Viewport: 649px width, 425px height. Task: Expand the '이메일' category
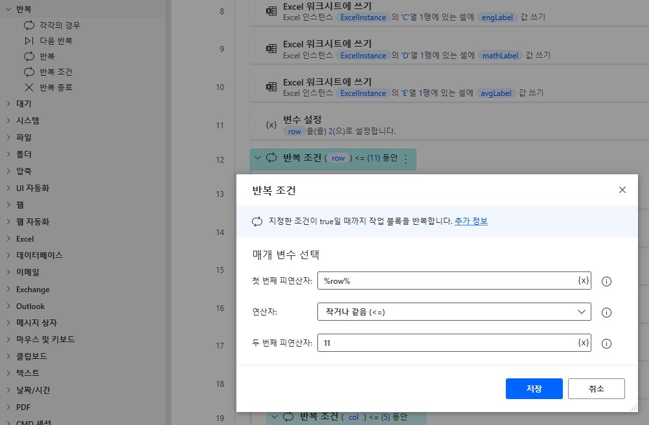tap(8, 272)
